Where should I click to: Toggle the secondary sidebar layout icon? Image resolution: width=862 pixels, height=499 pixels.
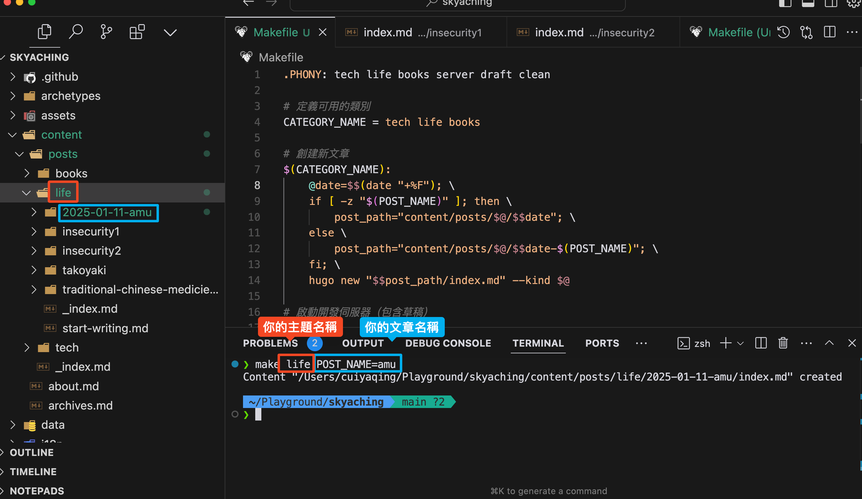tap(831, 3)
